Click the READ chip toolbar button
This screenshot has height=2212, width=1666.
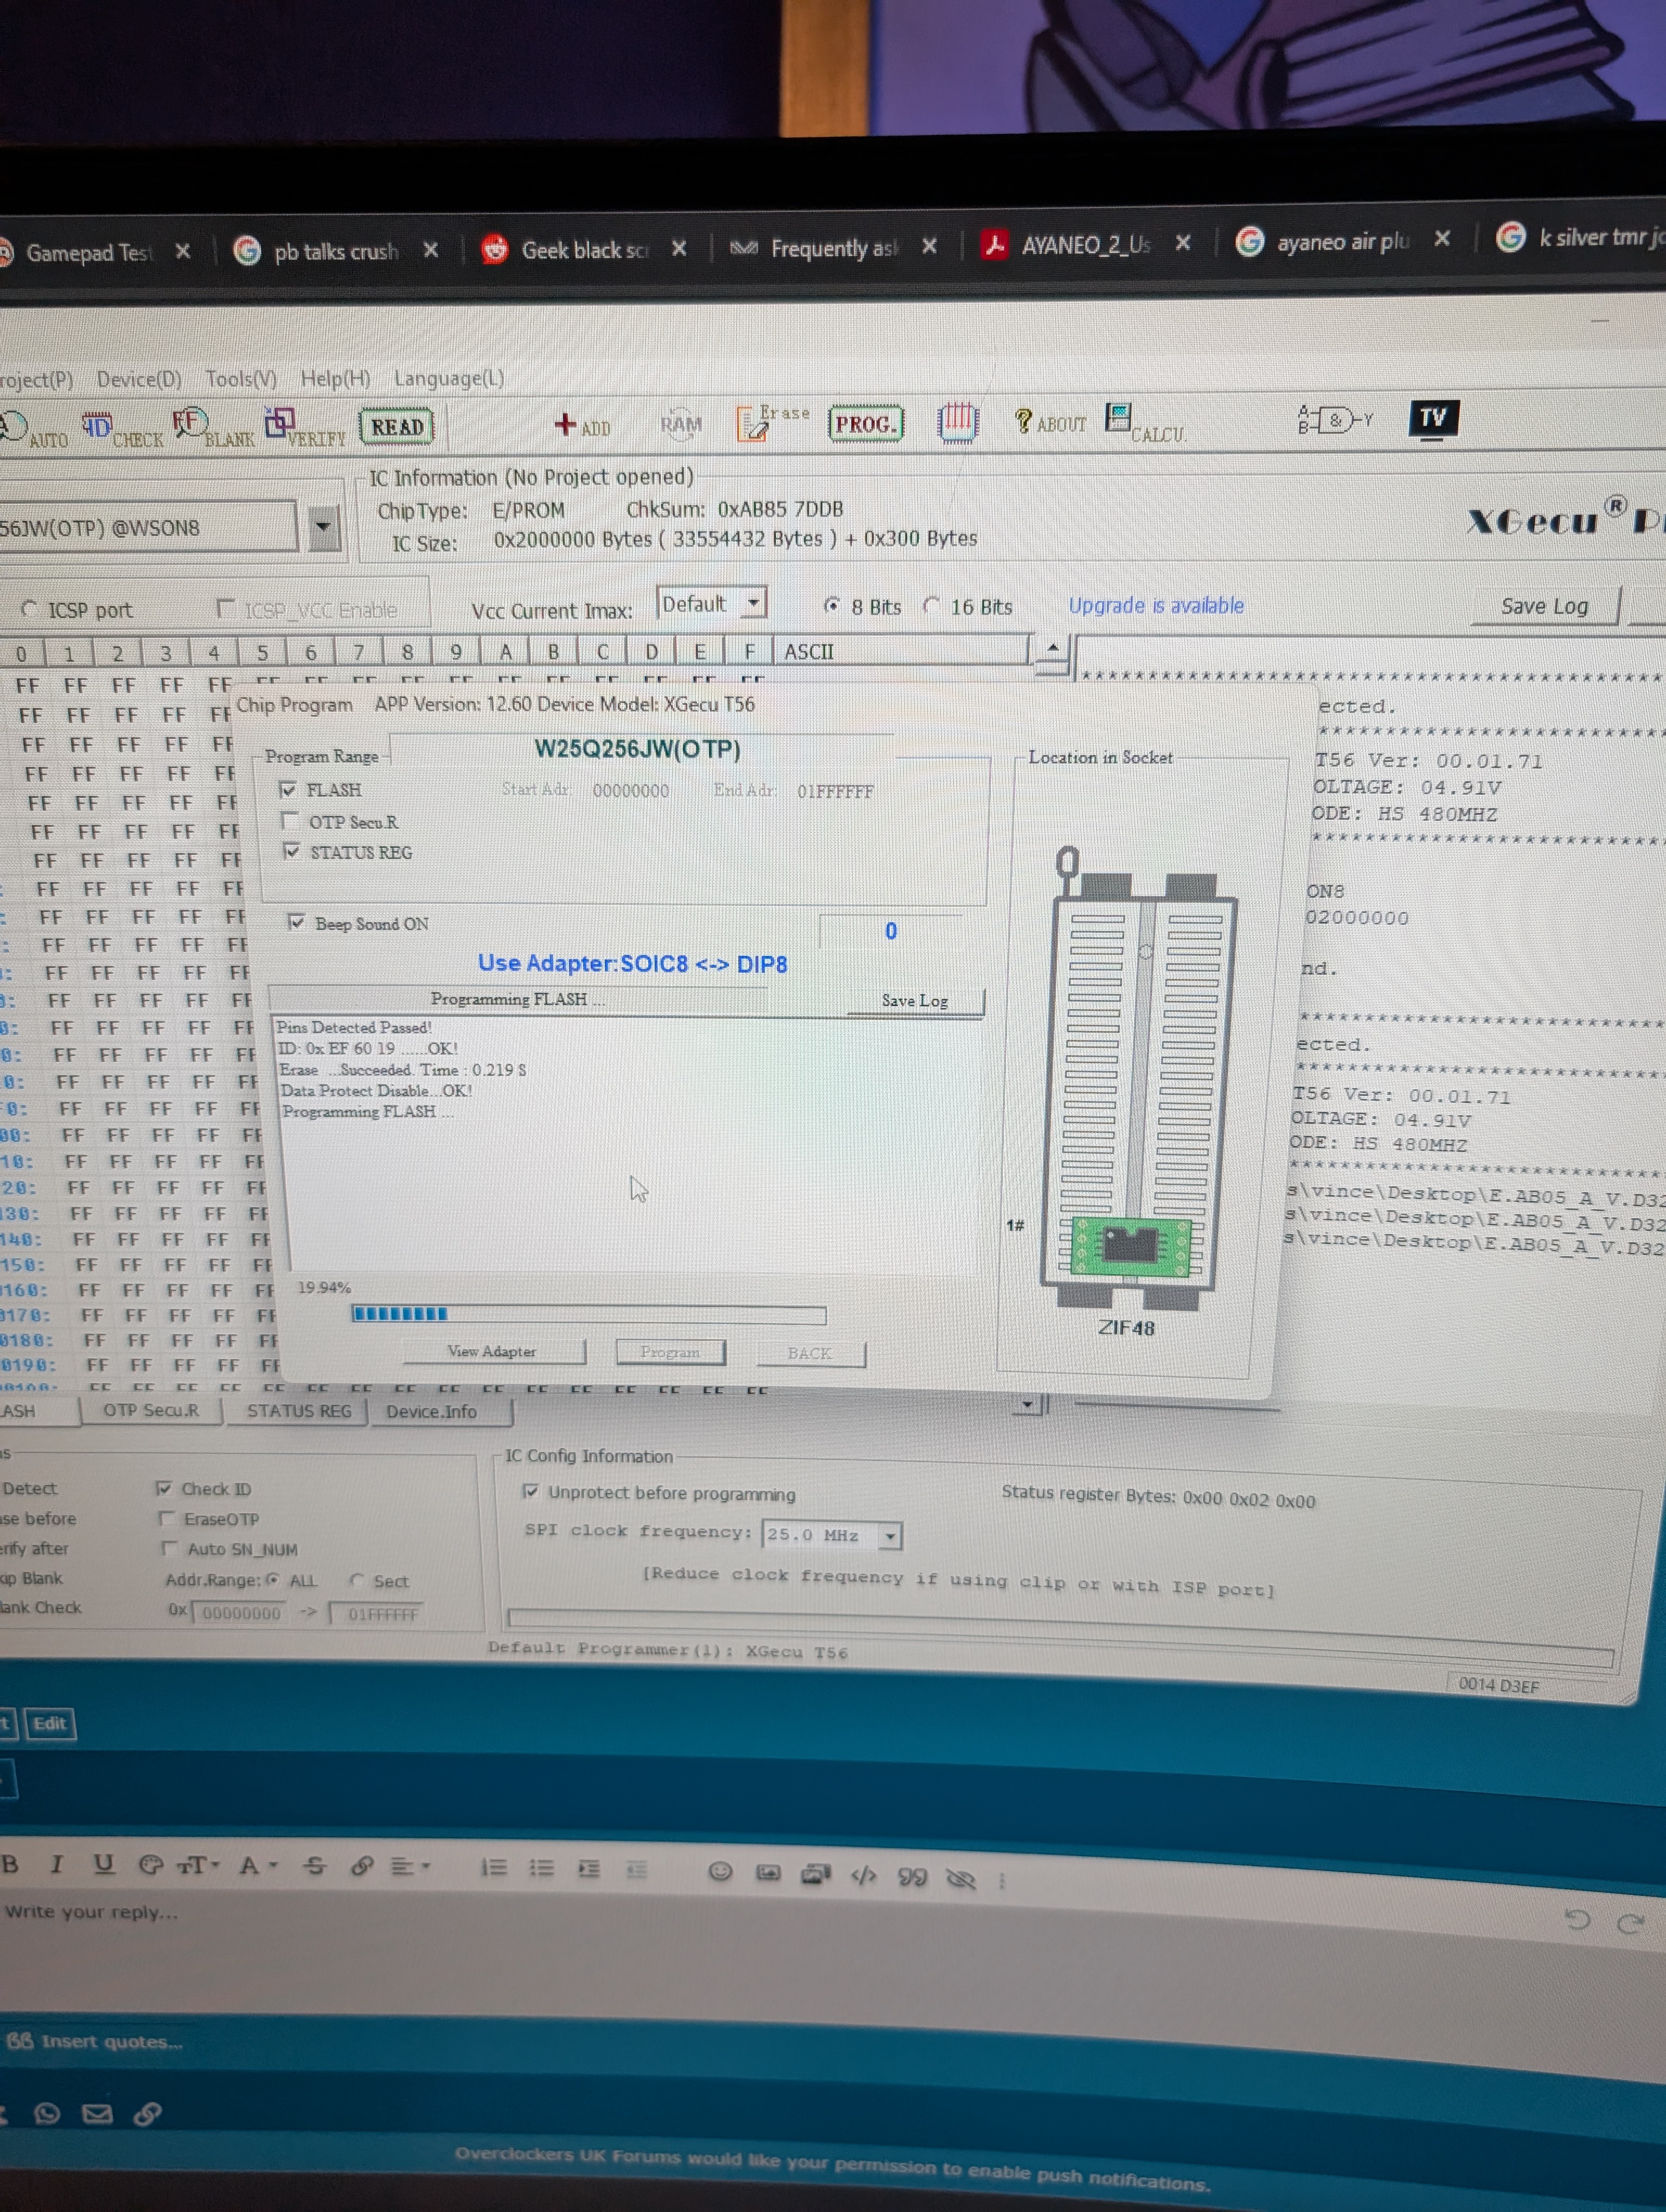click(397, 427)
